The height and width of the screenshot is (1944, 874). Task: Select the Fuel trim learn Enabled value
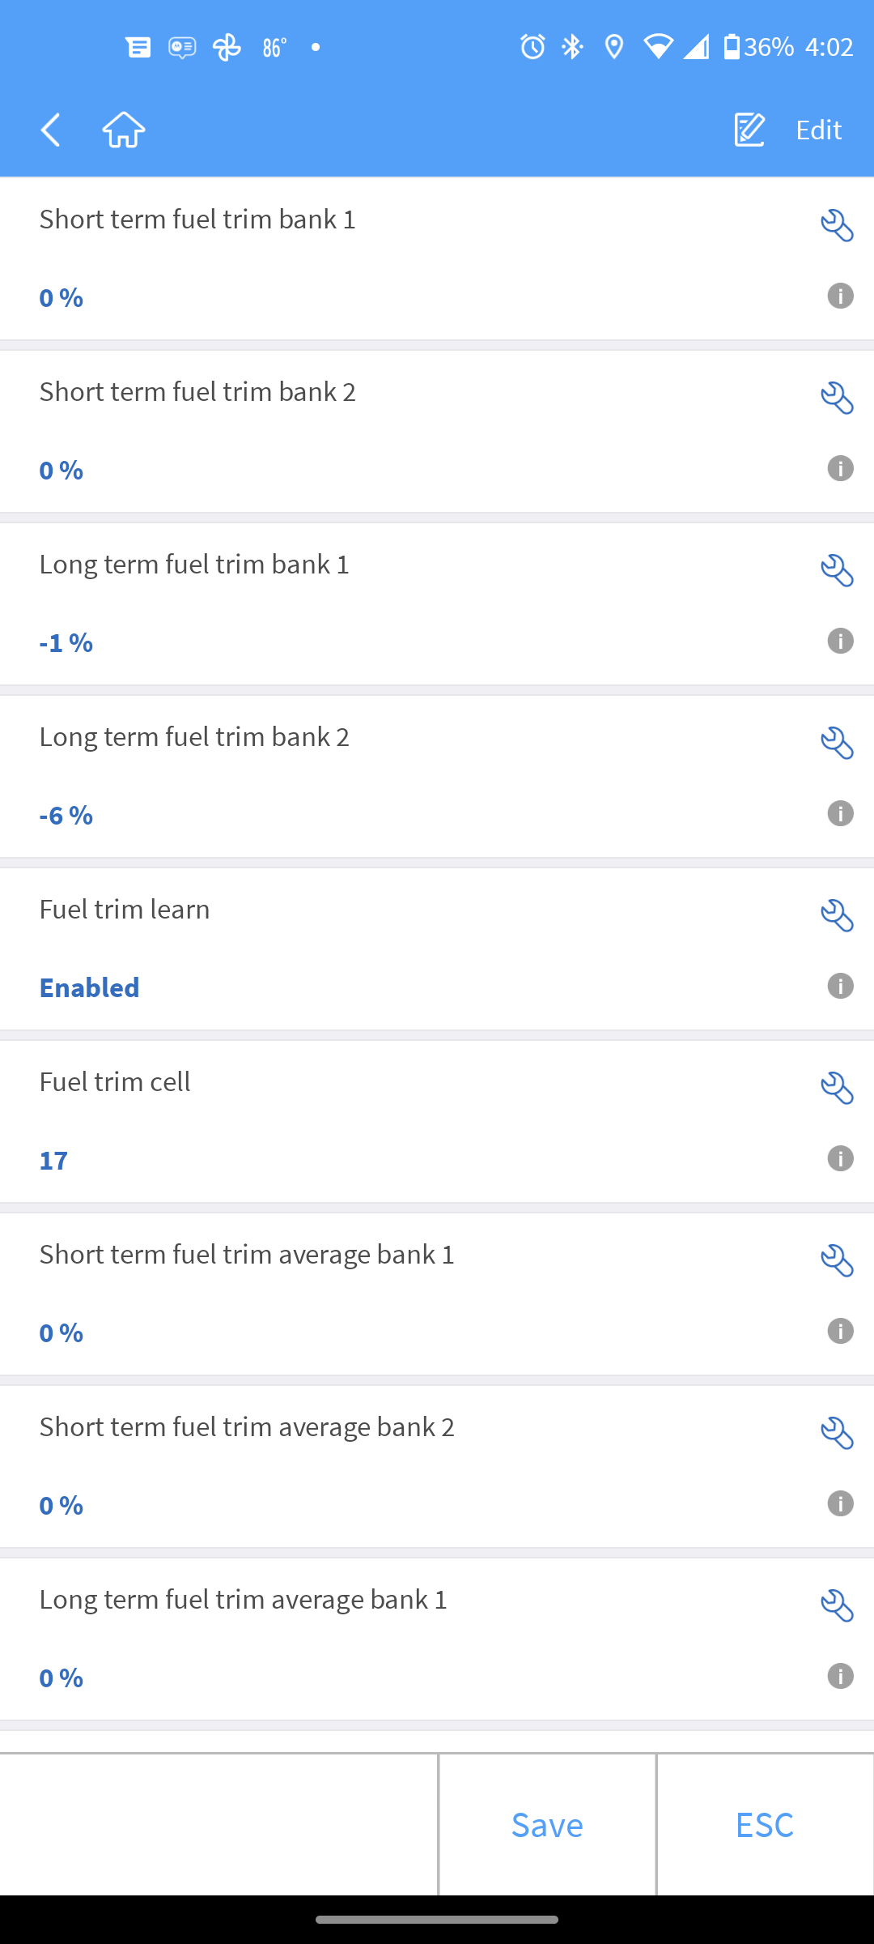pos(90,987)
